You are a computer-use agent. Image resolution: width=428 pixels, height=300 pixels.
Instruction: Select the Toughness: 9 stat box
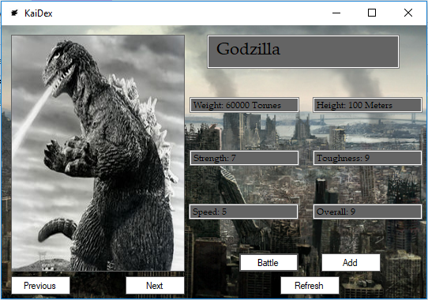coord(367,158)
